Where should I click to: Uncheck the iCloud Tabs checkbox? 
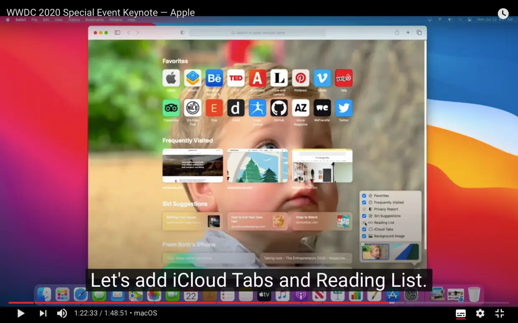[x=364, y=229]
